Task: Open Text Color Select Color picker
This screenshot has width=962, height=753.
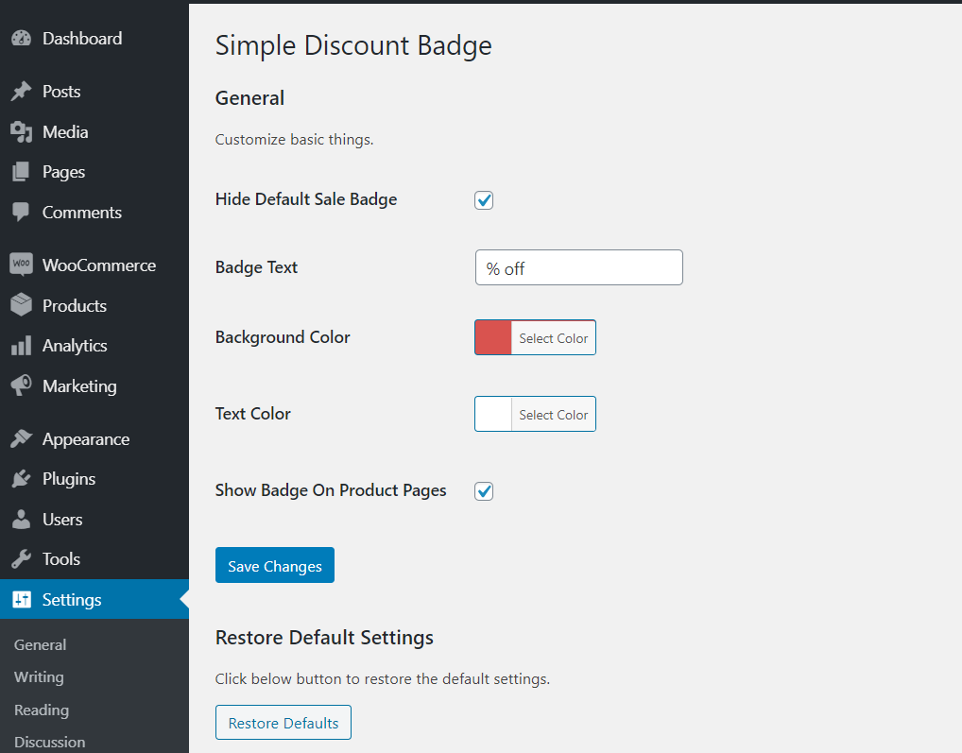Action: pos(553,415)
